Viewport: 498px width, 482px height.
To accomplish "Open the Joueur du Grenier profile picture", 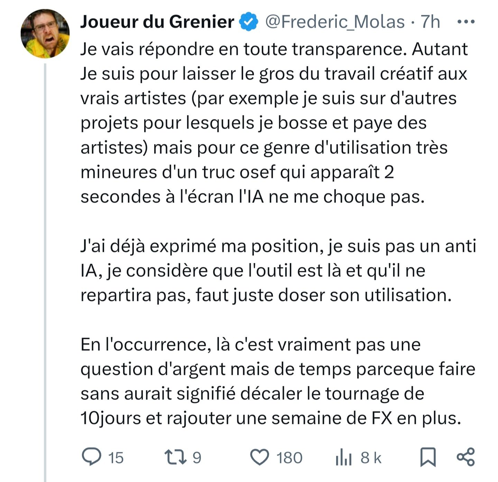I will (45, 34).
